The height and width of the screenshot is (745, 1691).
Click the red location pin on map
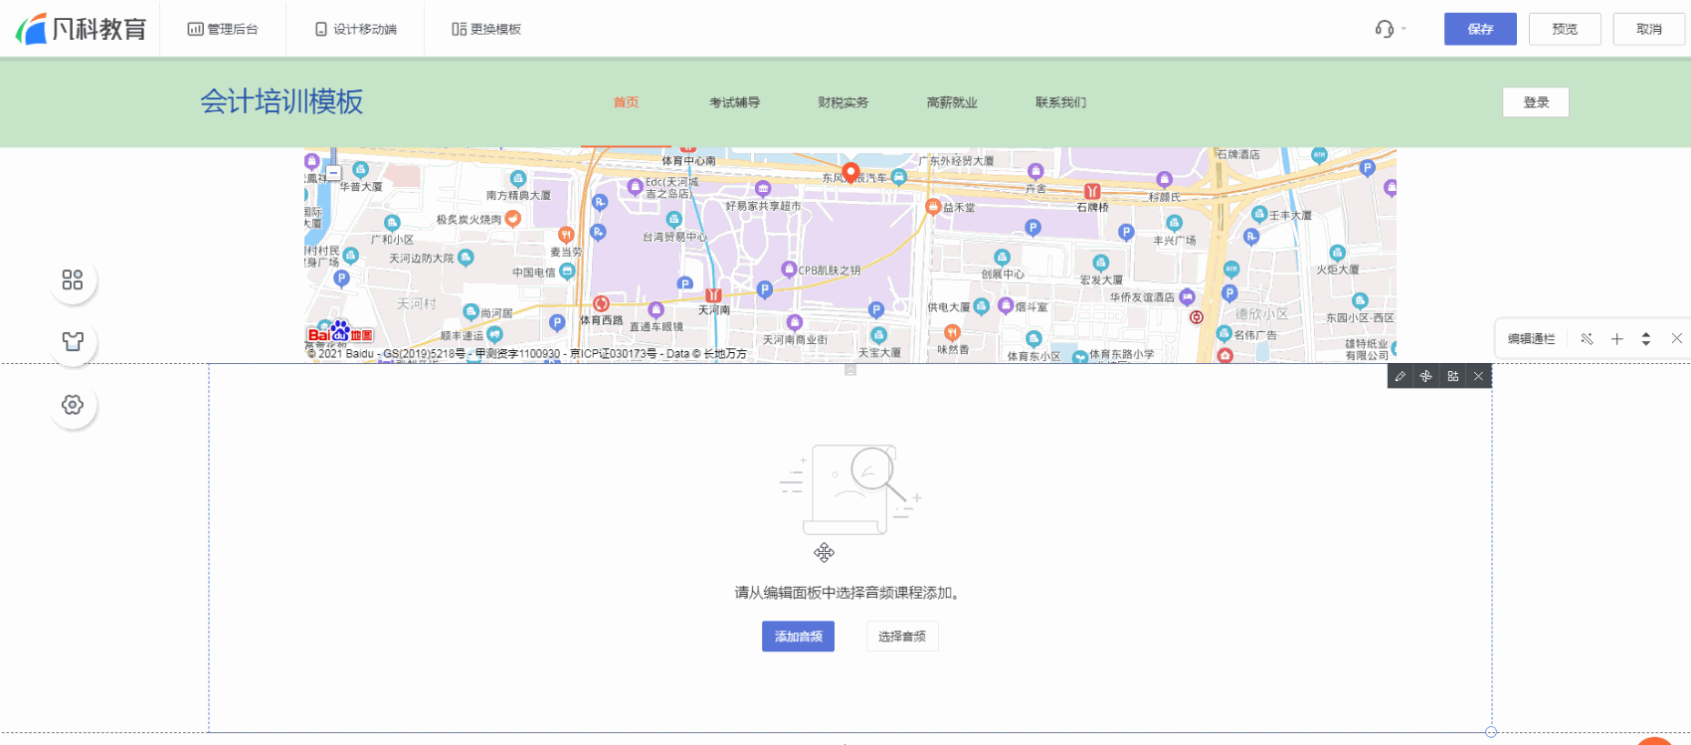click(850, 173)
